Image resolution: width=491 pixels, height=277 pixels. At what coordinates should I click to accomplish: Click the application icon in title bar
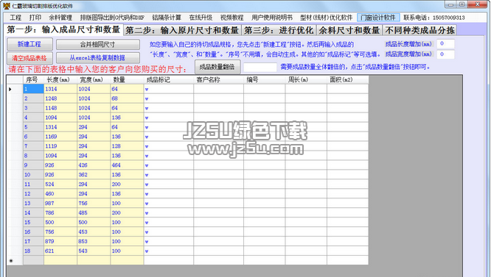pyautogui.click(x=6, y=6)
